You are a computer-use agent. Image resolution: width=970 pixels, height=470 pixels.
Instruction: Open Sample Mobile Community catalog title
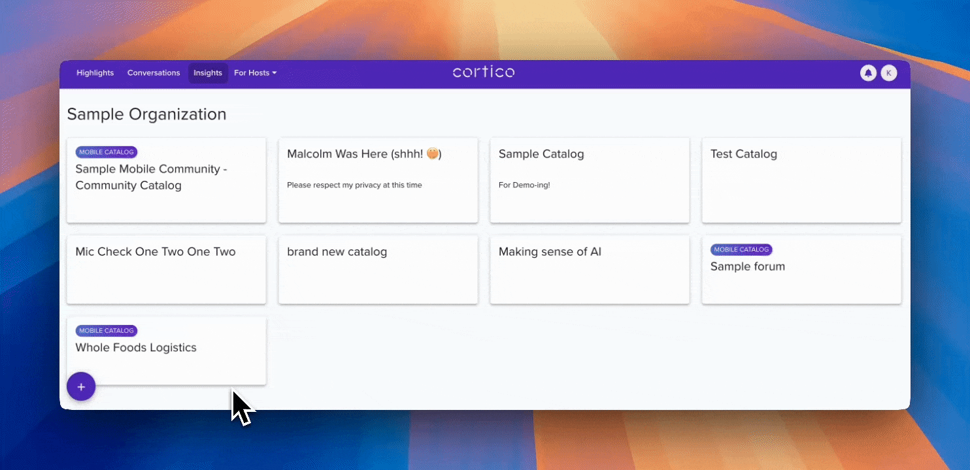(x=151, y=177)
